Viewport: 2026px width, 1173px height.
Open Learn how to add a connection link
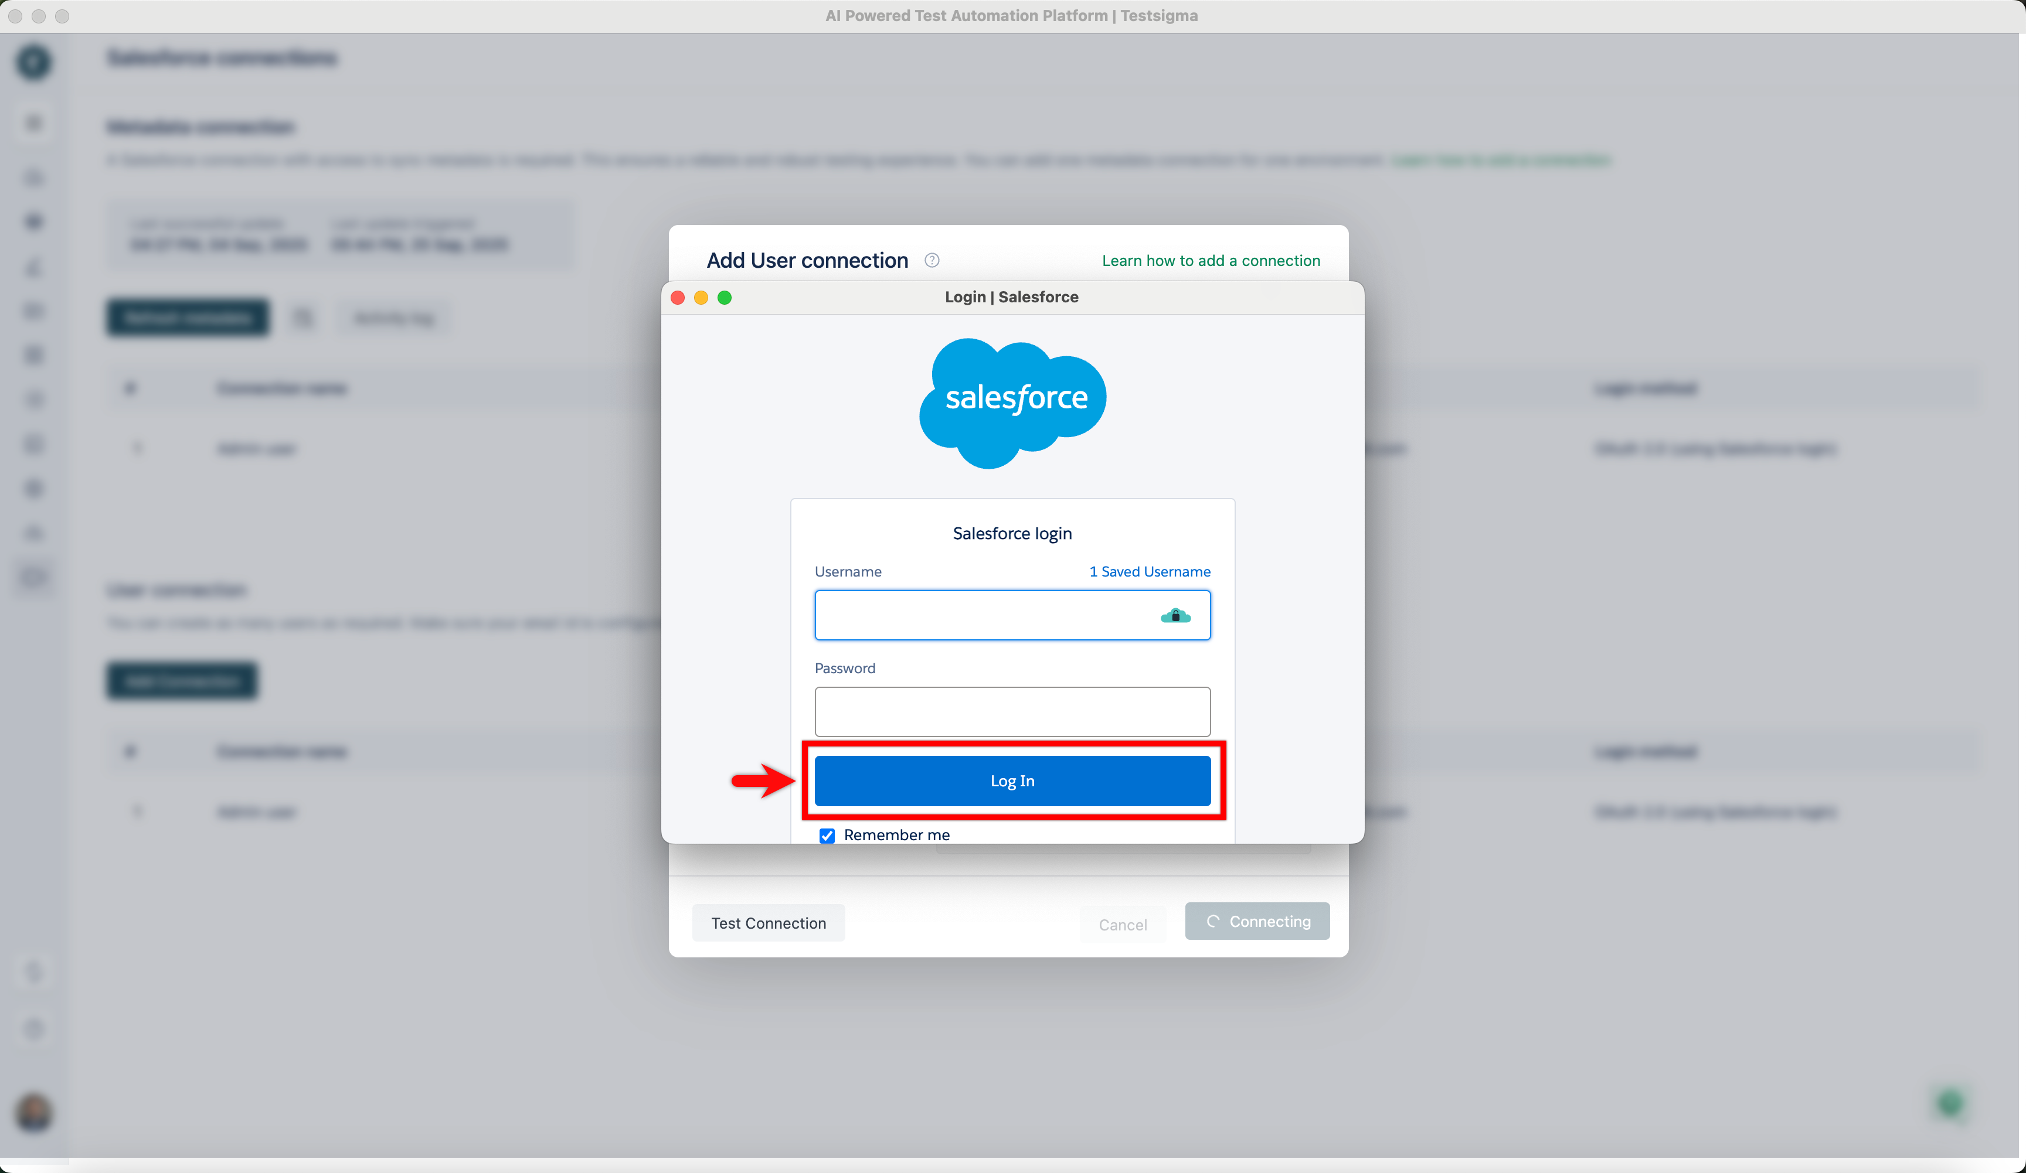[x=1210, y=260]
